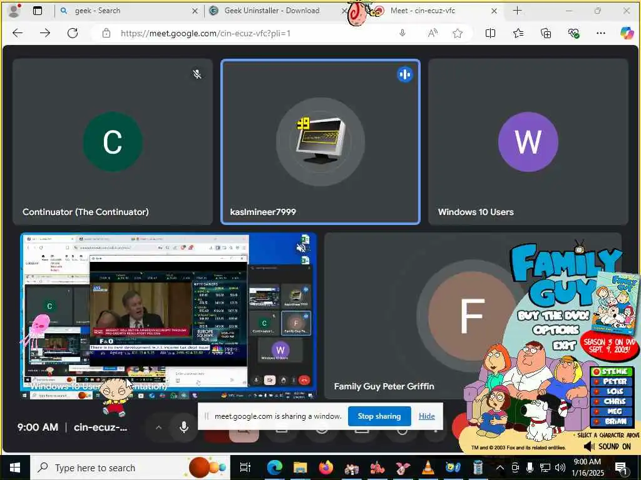Click the Windows Start button
The image size is (641, 480).
[x=15, y=467]
